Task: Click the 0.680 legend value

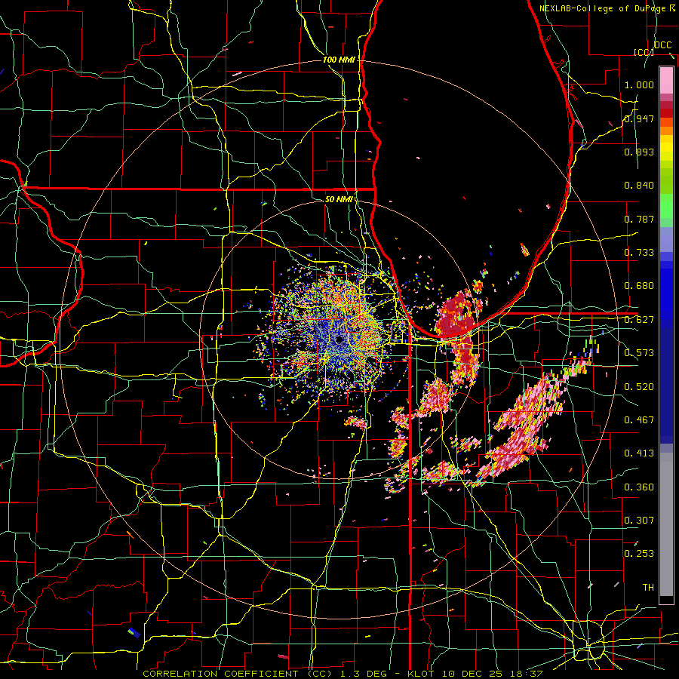Action: point(639,286)
